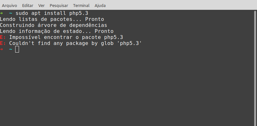Viewport: 257px width, 126px height.
Task: Click the red prompt arrow beside the cursor
Action: click(x=1, y=49)
